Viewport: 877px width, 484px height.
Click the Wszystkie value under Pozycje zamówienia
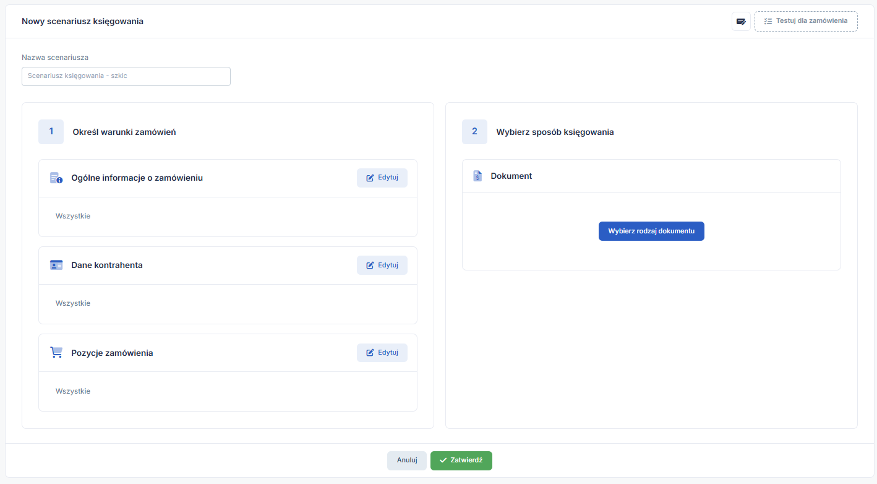[x=73, y=391]
